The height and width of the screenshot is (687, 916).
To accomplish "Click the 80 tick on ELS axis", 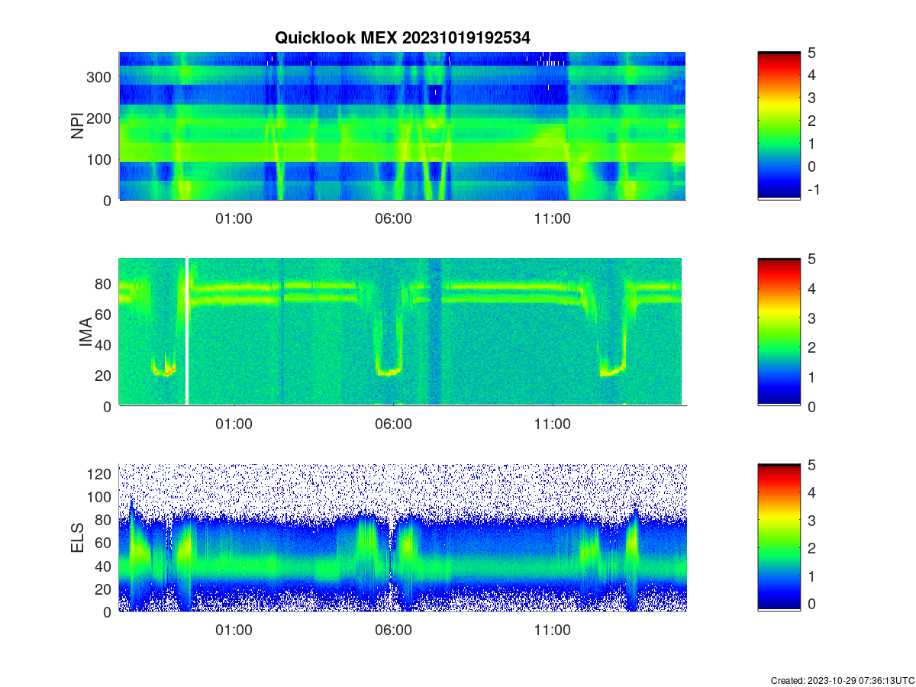I will click(104, 520).
